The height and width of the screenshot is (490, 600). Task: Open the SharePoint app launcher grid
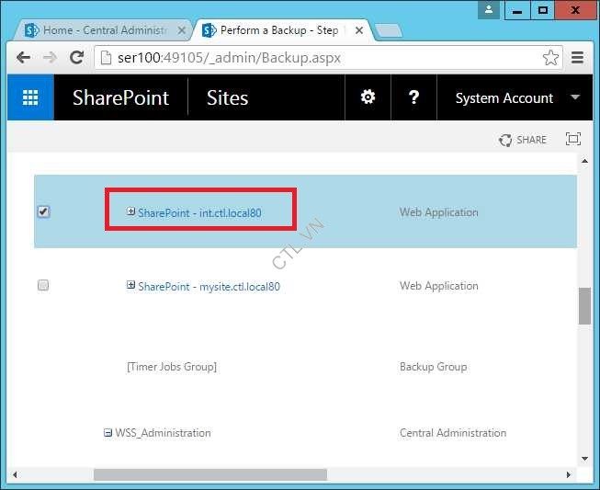30,97
